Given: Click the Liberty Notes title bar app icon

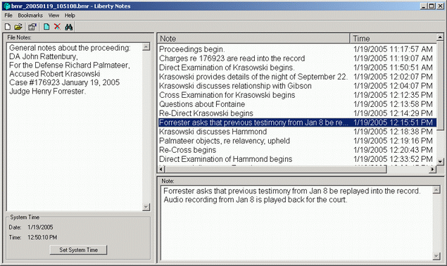Looking at the screenshot, I should coord(7,6).
